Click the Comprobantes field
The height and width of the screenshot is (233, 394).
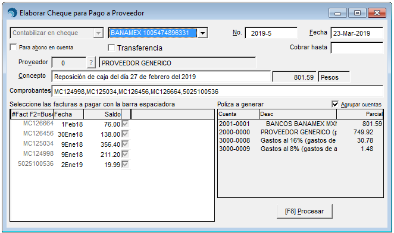217,91
